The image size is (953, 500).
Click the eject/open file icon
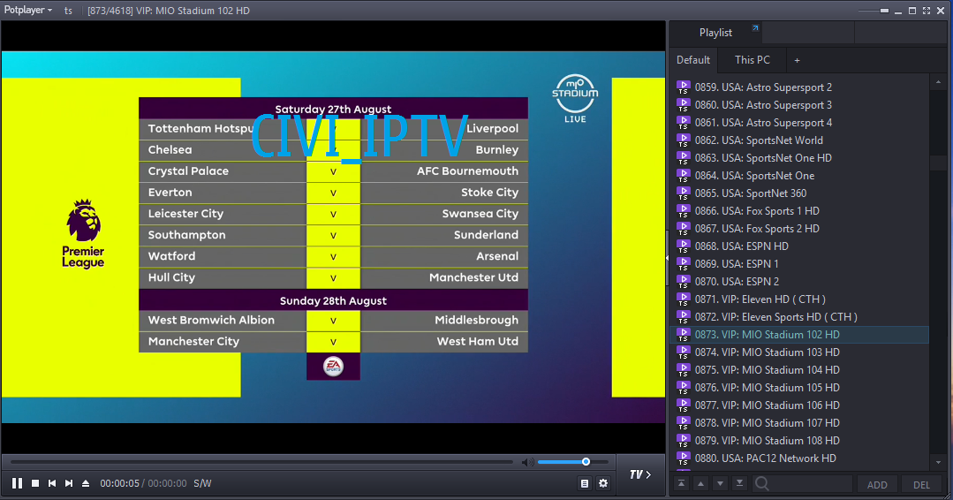86,483
